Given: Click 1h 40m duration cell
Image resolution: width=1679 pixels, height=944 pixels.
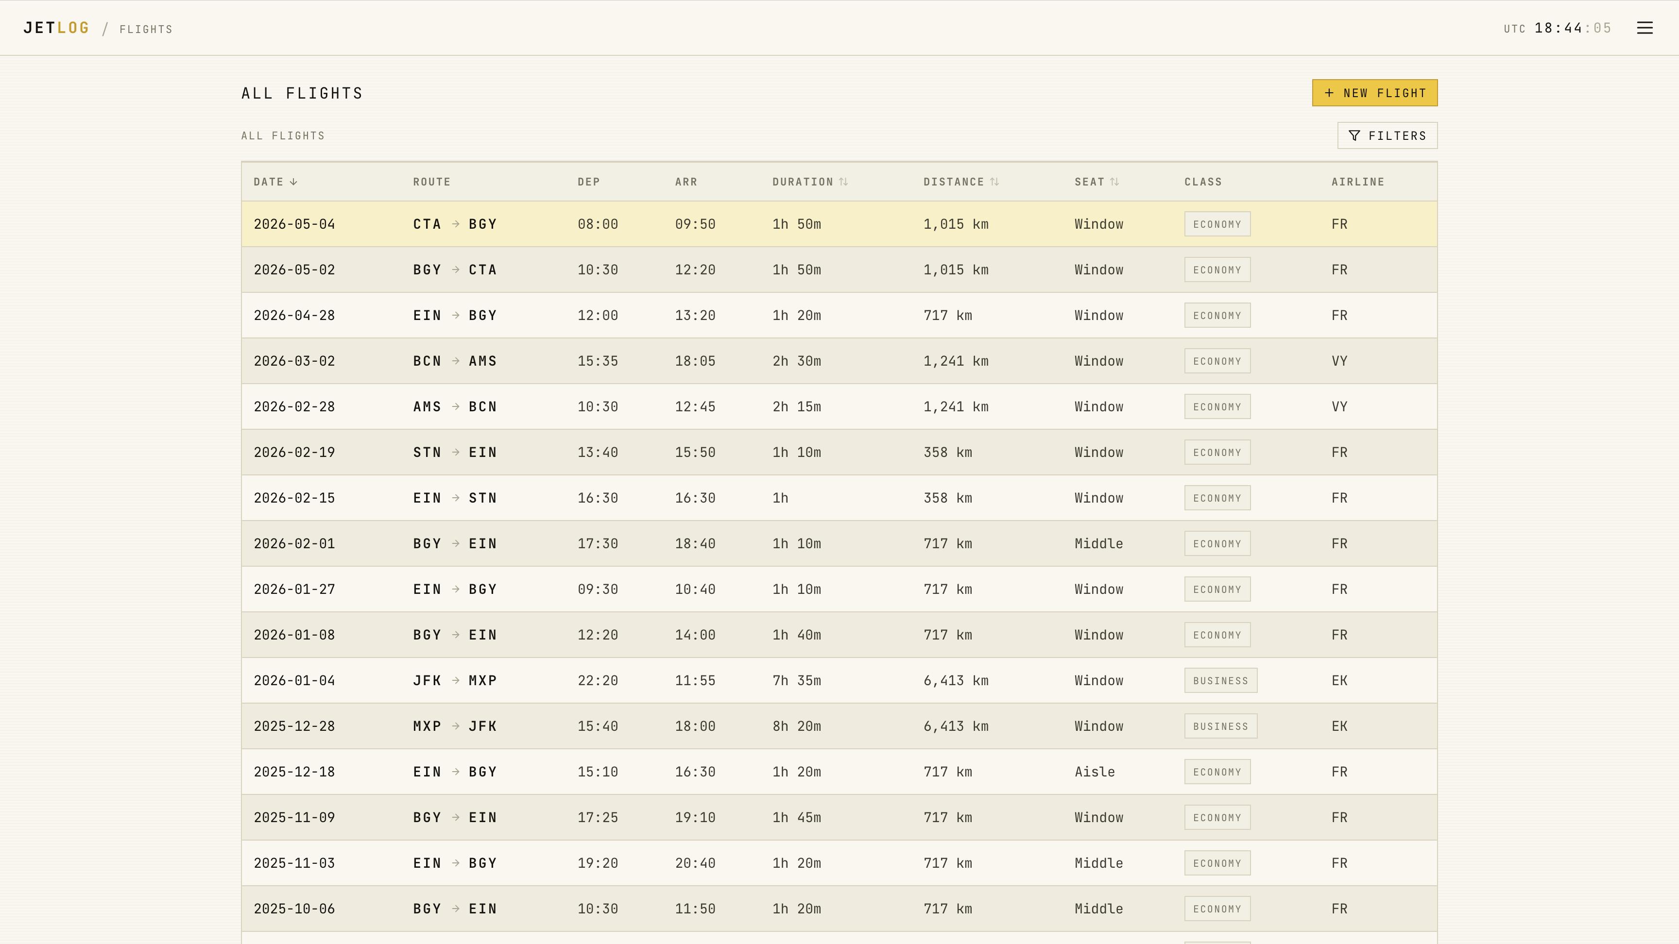Looking at the screenshot, I should coord(796,635).
